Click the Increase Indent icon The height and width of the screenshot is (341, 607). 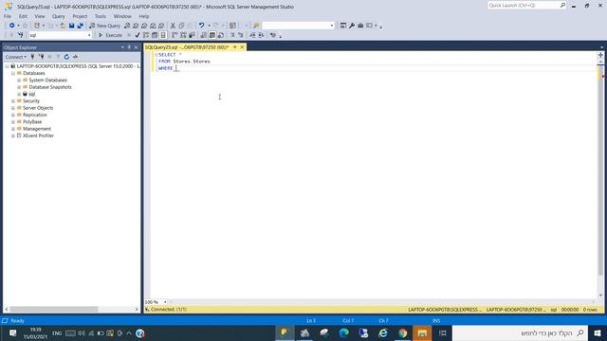pos(261,35)
